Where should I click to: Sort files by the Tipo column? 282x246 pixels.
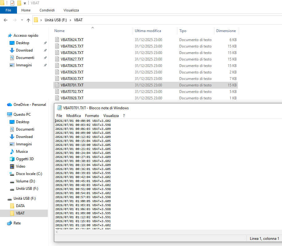click(183, 31)
